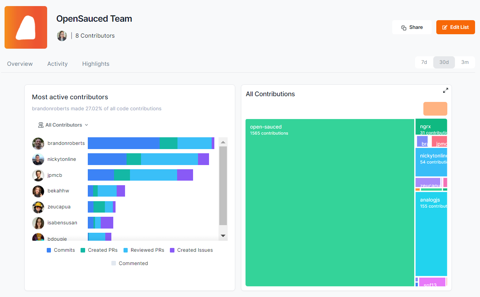The width and height of the screenshot is (480, 297).
Task: Switch to the Activity tab
Action: tap(57, 64)
